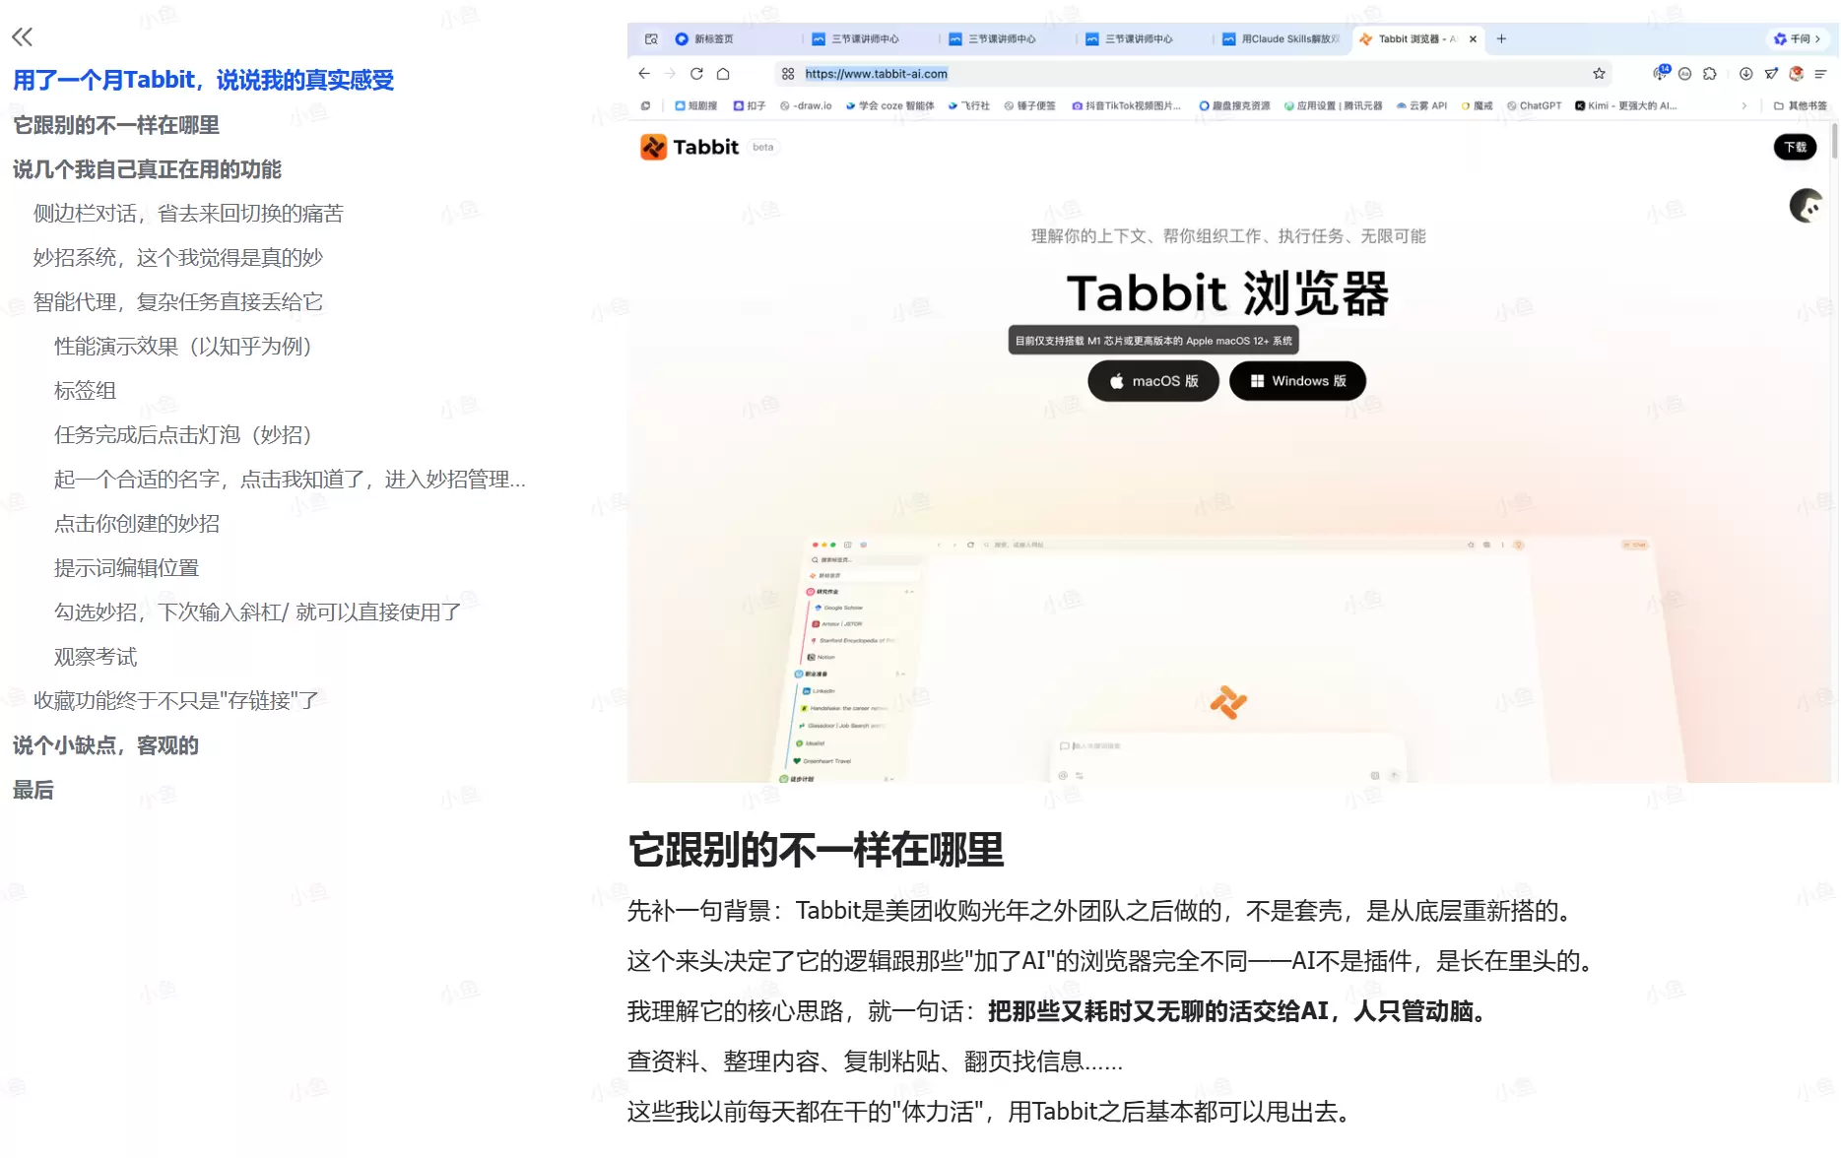Open the tab groups grid icon beside URL
Viewport: 1841px width, 1158px height.
pyautogui.click(x=786, y=73)
